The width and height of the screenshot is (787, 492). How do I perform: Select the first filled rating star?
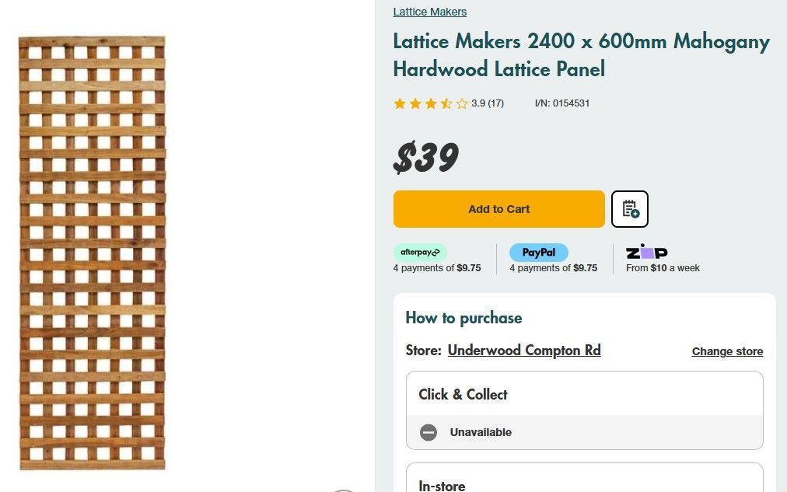coord(400,103)
